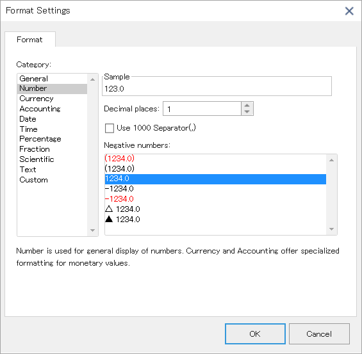Image resolution: width=362 pixels, height=354 pixels.
Task: Enable the Use 1000 Separator checkbox
Action: (110, 128)
